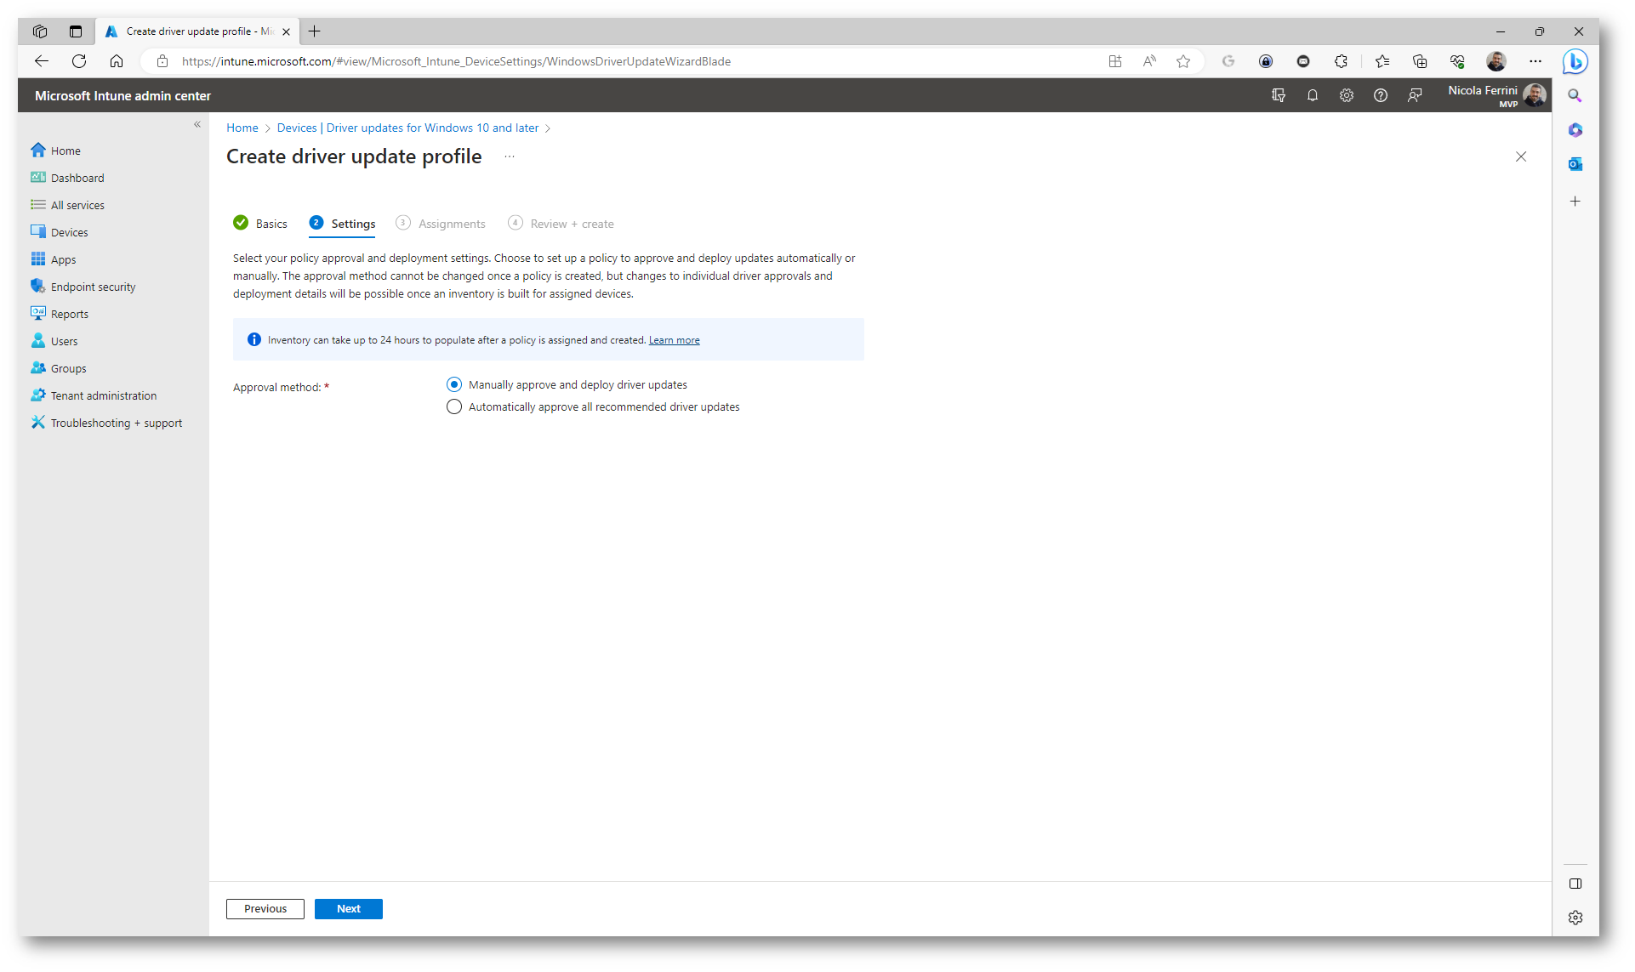Select Automatically approve all recommended driver updates

(x=454, y=406)
